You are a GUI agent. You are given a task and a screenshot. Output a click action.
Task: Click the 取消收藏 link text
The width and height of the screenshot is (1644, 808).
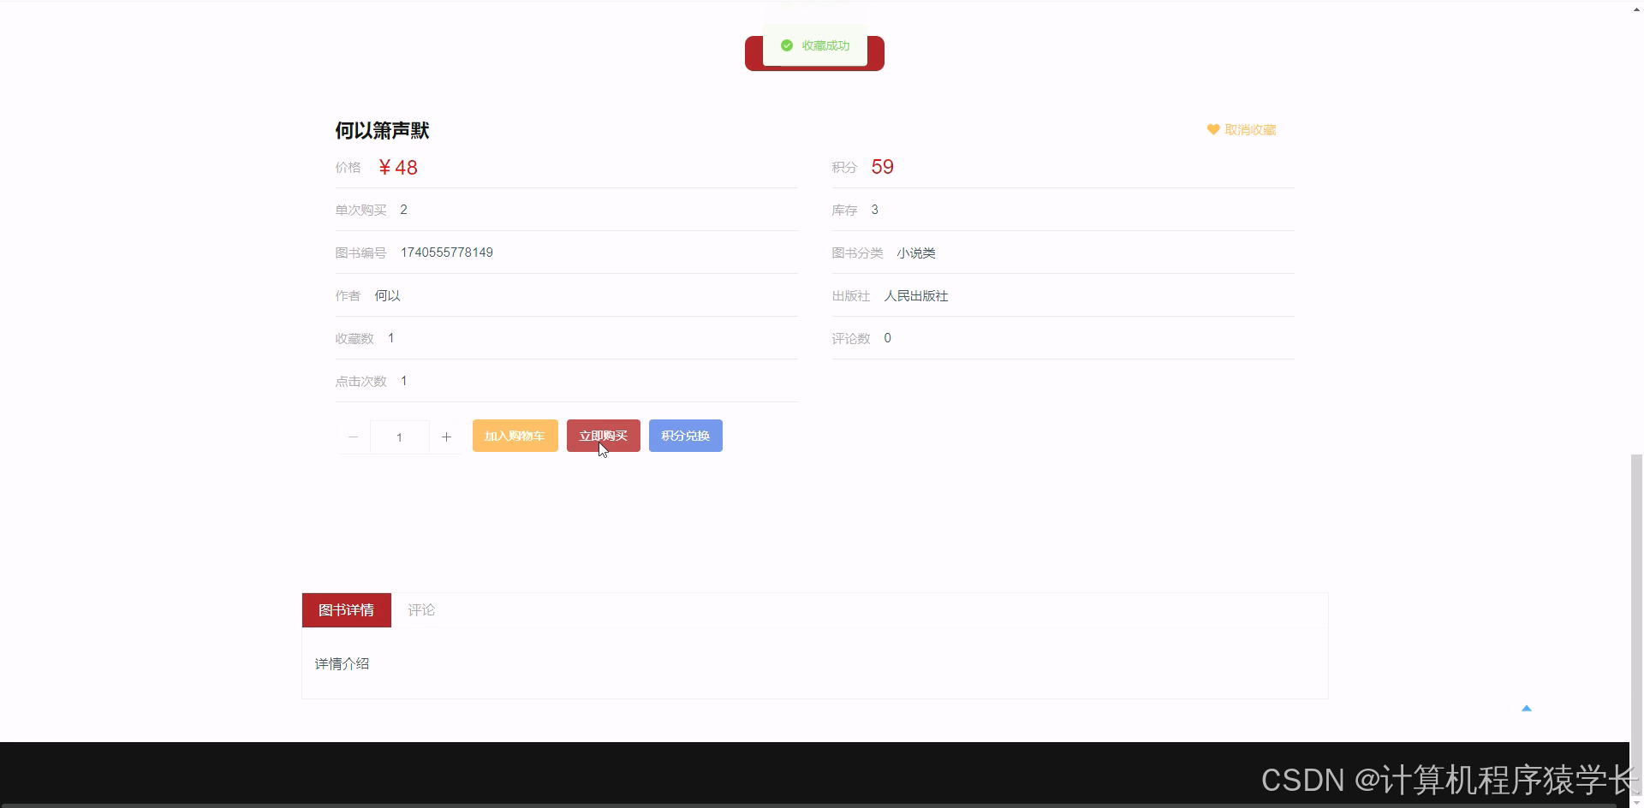(x=1250, y=130)
